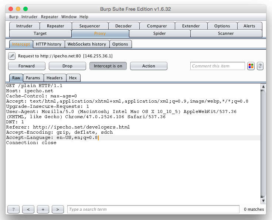The height and width of the screenshot is (220, 272).
Task: Select the Raw request view tab
Action: coord(16,78)
